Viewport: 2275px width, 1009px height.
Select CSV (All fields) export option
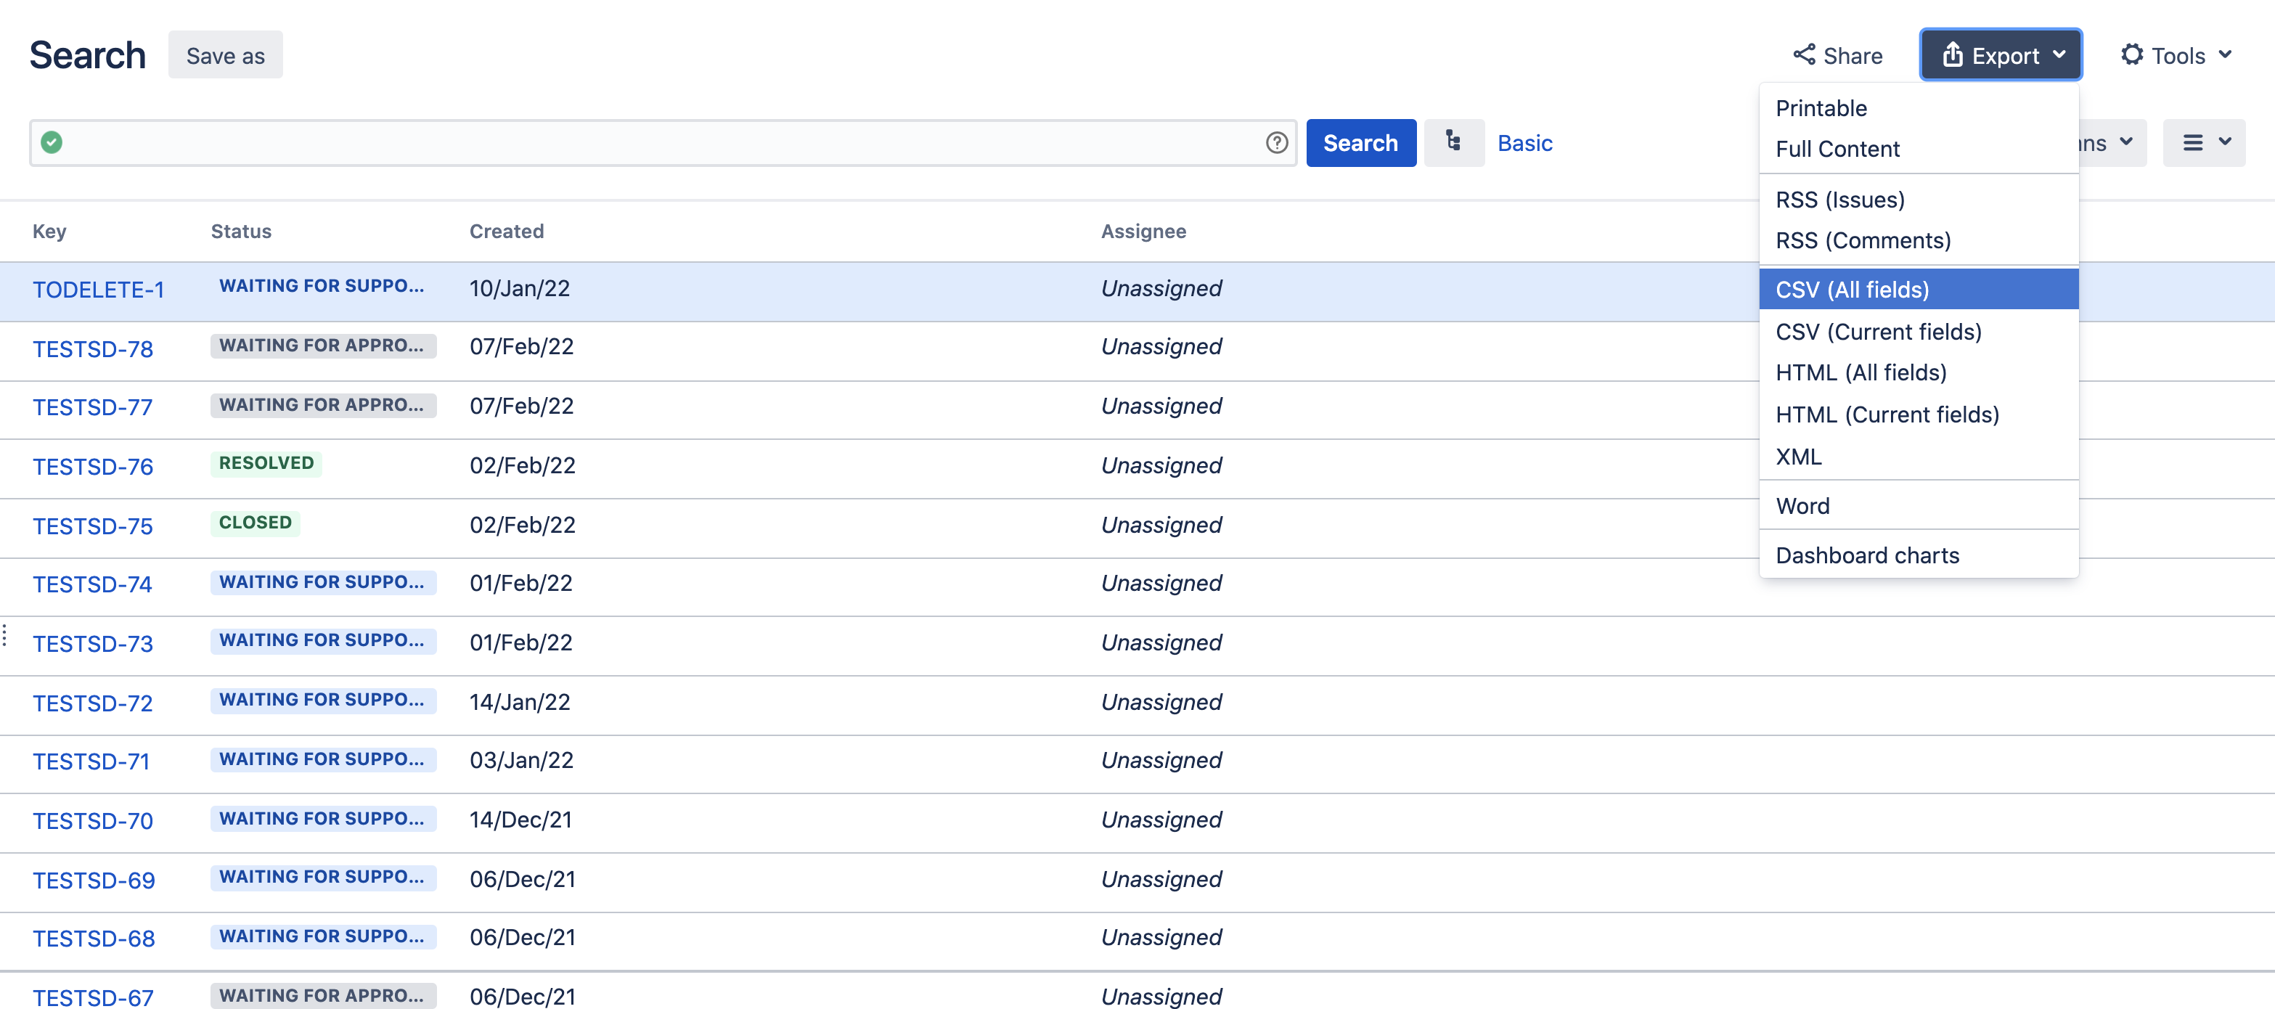pyautogui.click(x=1852, y=290)
